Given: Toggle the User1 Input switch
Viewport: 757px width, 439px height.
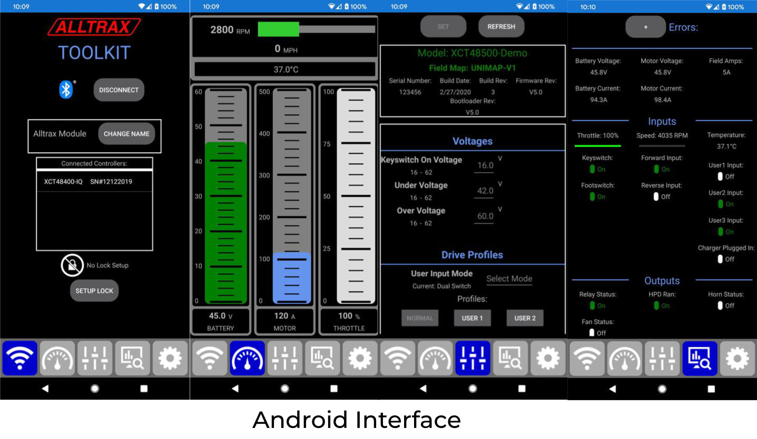Looking at the screenshot, I should click(x=719, y=176).
